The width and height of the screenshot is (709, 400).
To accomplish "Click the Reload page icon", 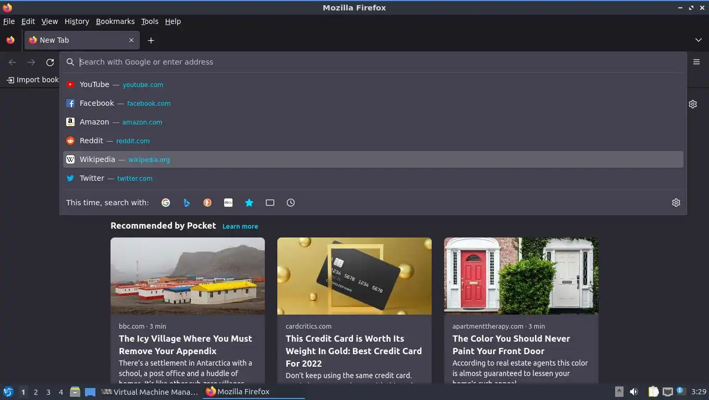I will [x=50, y=62].
